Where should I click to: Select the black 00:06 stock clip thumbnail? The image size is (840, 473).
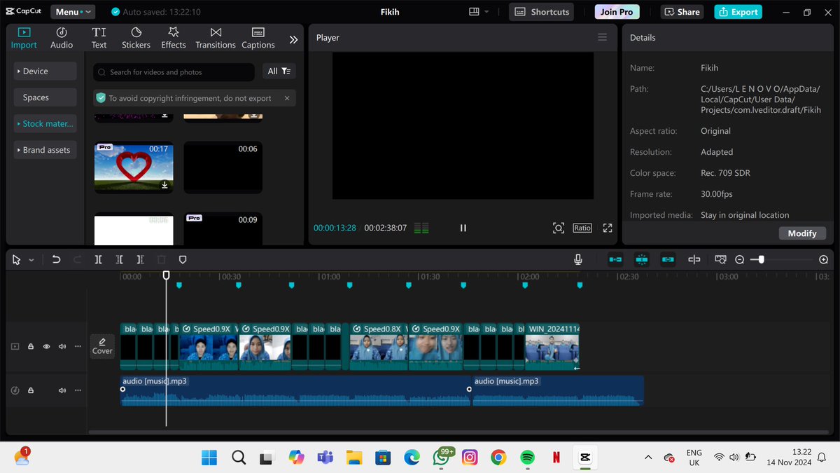pos(223,167)
